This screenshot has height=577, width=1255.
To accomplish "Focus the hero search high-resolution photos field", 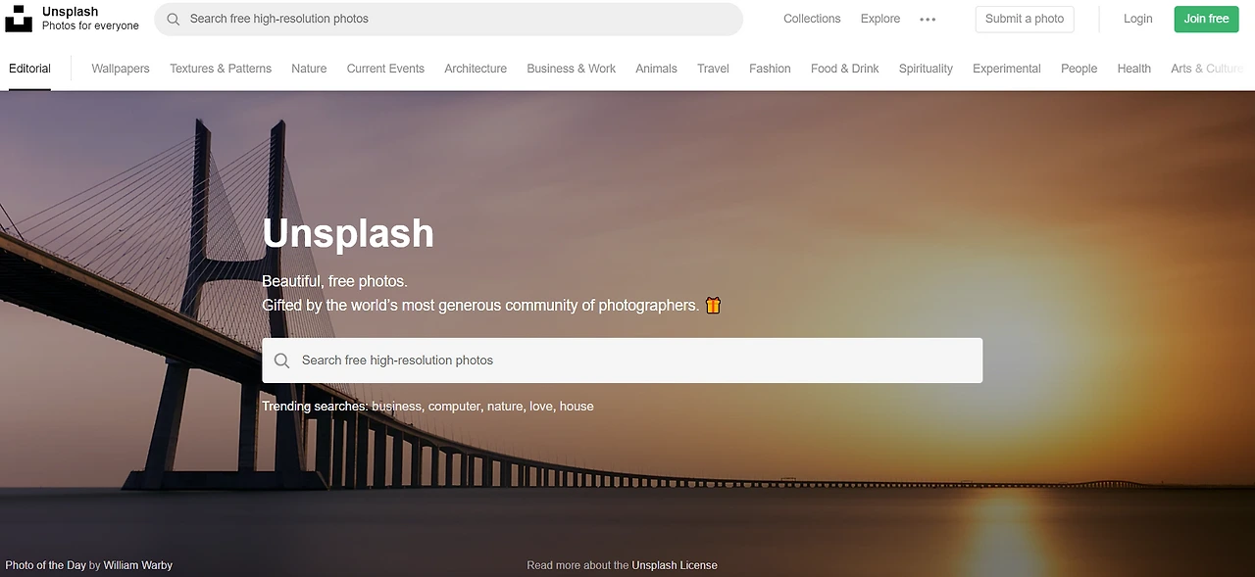I will pyautogui.click(x=622, y=361).
